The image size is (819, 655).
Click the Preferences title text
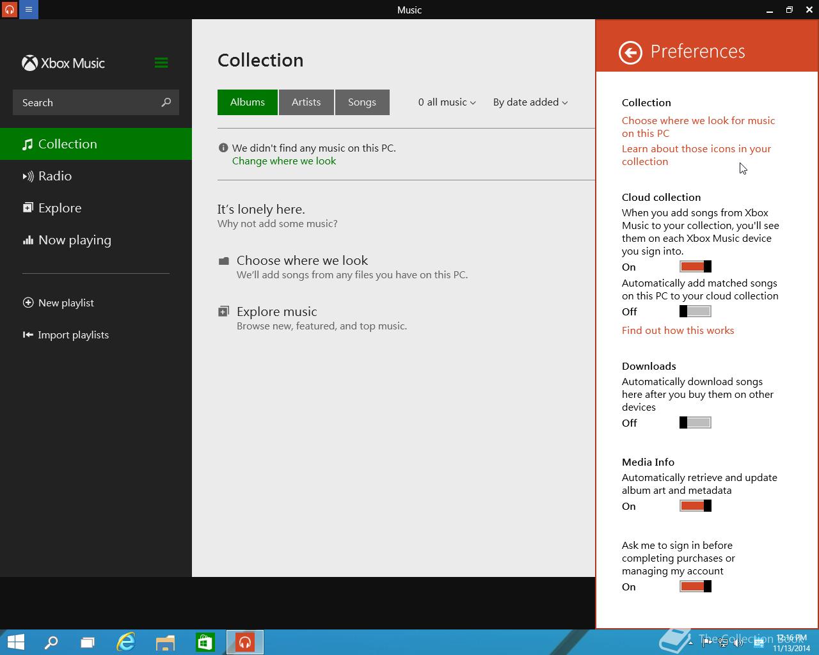coord(698,51)
